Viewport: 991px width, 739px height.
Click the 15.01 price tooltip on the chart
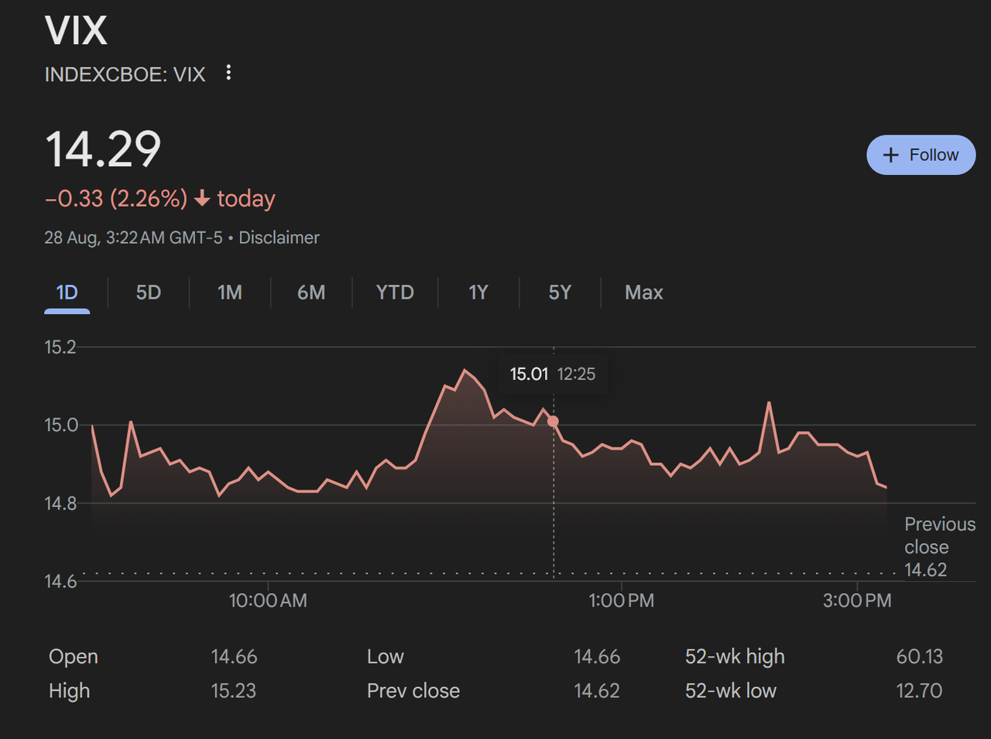529,374
